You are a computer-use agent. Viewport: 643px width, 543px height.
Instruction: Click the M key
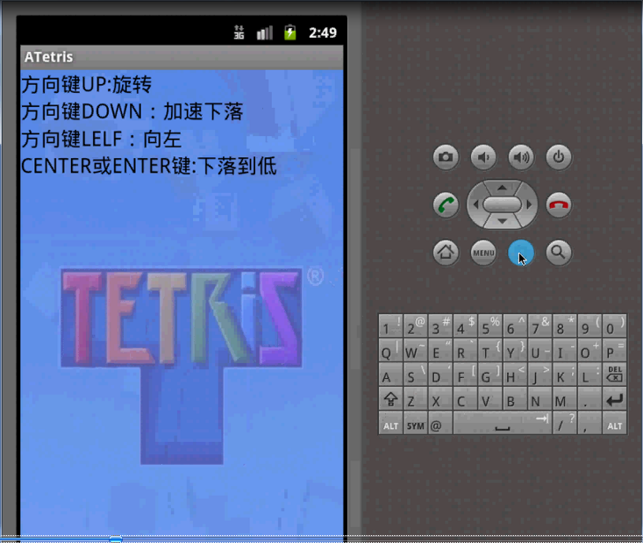click(x=565, y=398)
